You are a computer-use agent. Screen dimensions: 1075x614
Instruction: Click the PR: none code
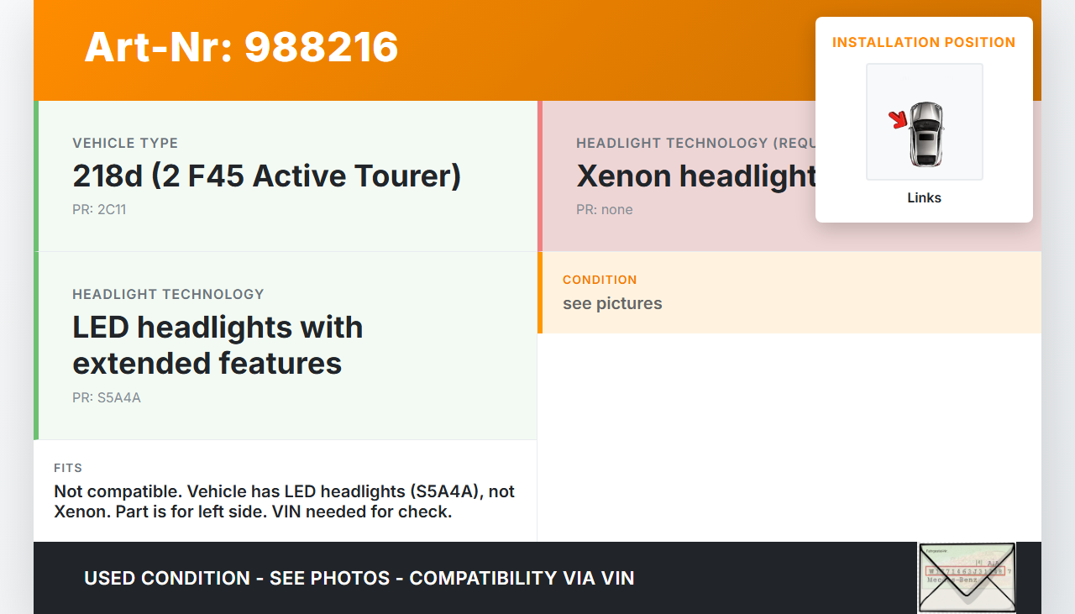604,209
